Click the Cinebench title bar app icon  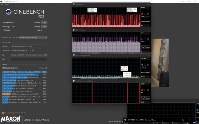pyautogui.click(x=1, y=2)
